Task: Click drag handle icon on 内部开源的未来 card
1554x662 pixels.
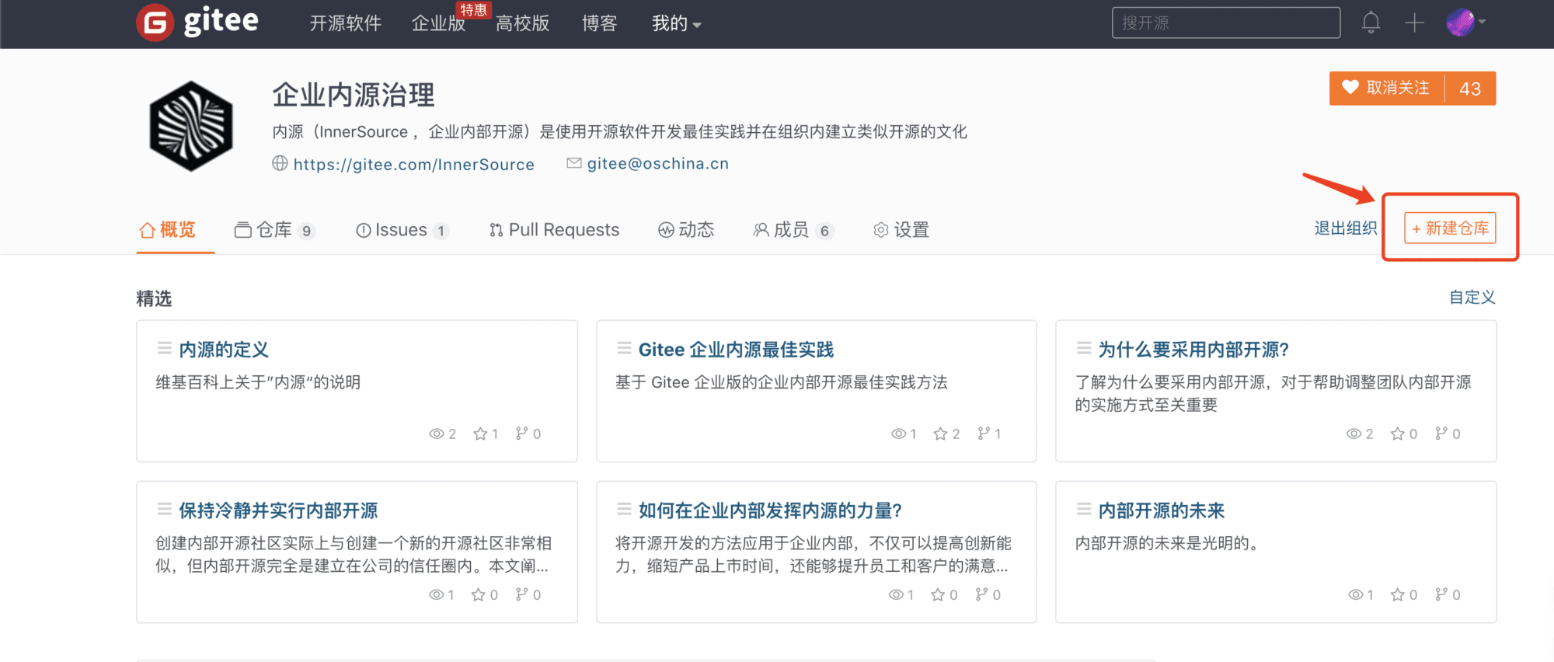Action: (1084, 509)
